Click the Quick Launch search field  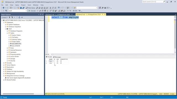[152, 2]
